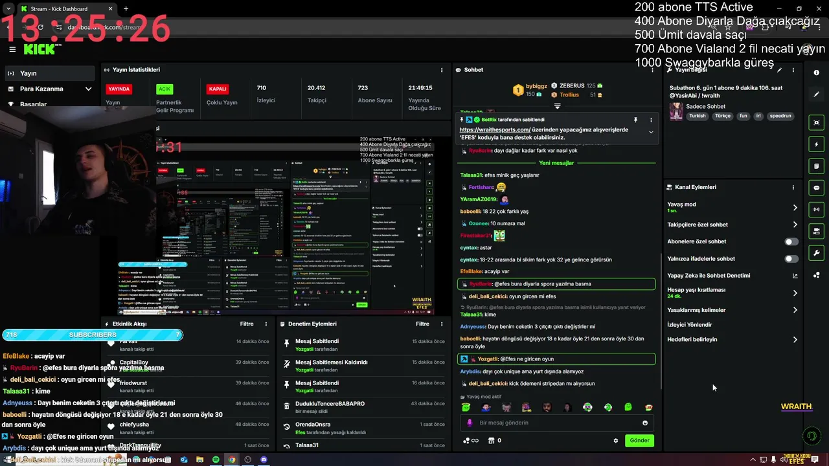Click the KAPALI Çoklu Yayın badge

(x=218, y=89)
